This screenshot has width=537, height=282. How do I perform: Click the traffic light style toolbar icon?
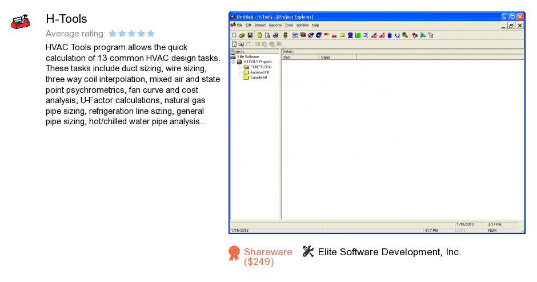click(x=285, y=35)
